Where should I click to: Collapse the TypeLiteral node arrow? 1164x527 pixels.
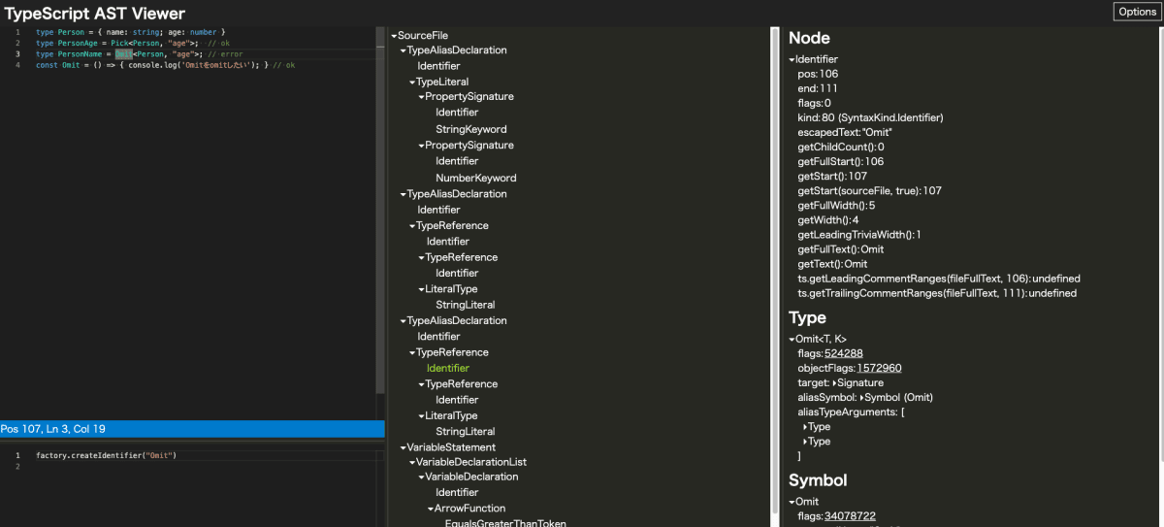412,82
